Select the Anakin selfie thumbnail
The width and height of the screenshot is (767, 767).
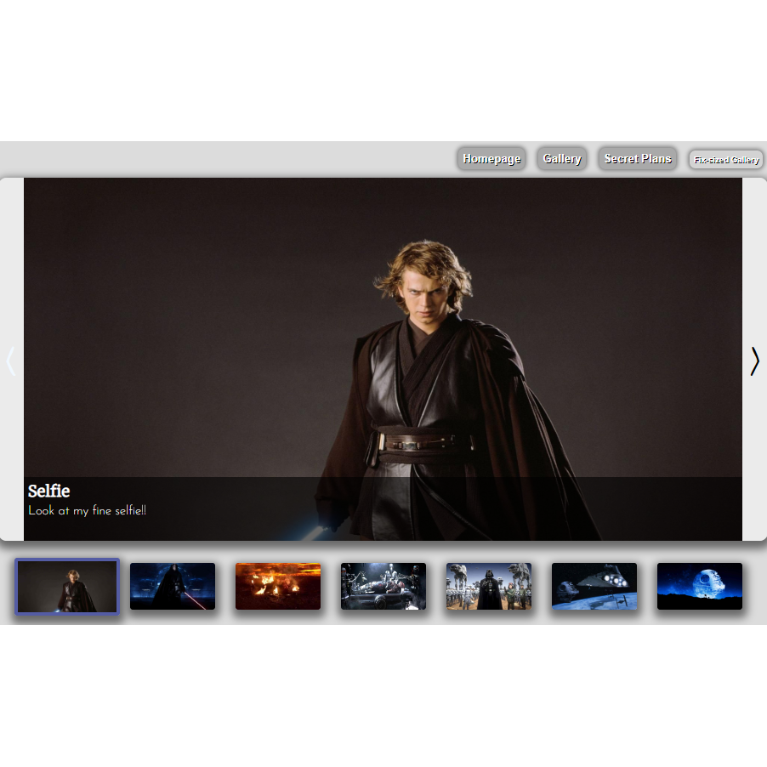point(67,587)
